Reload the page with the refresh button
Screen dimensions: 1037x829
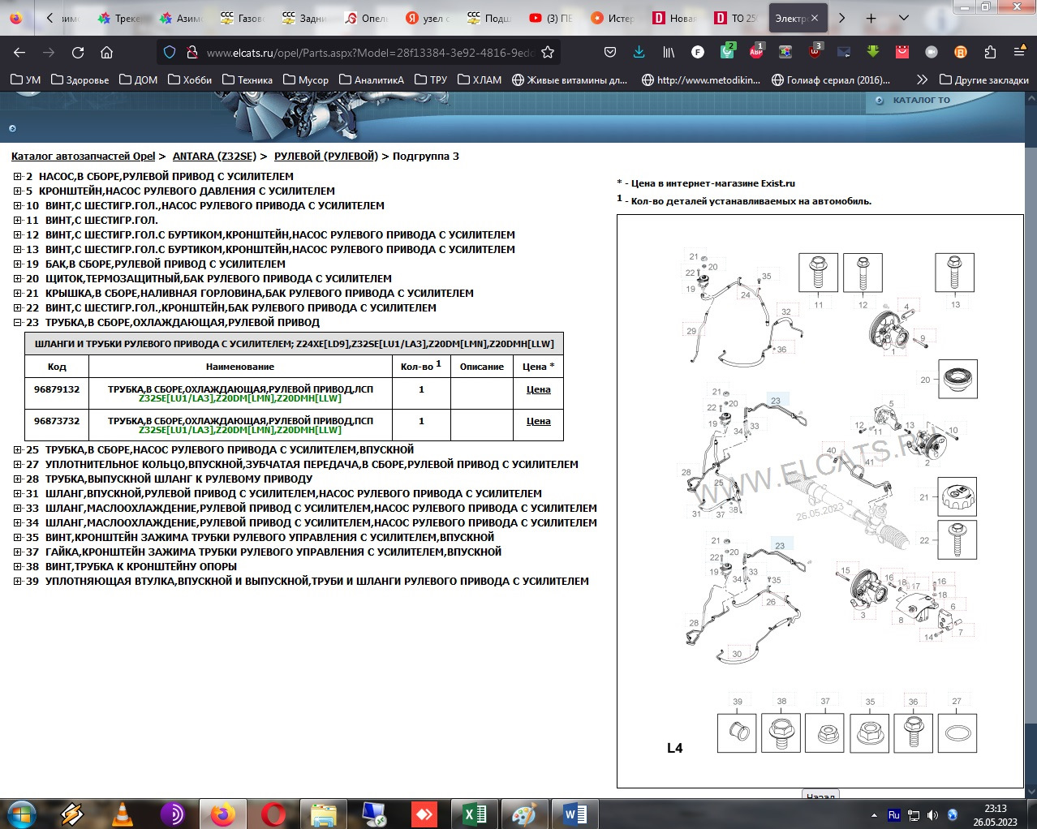(78, 53)
